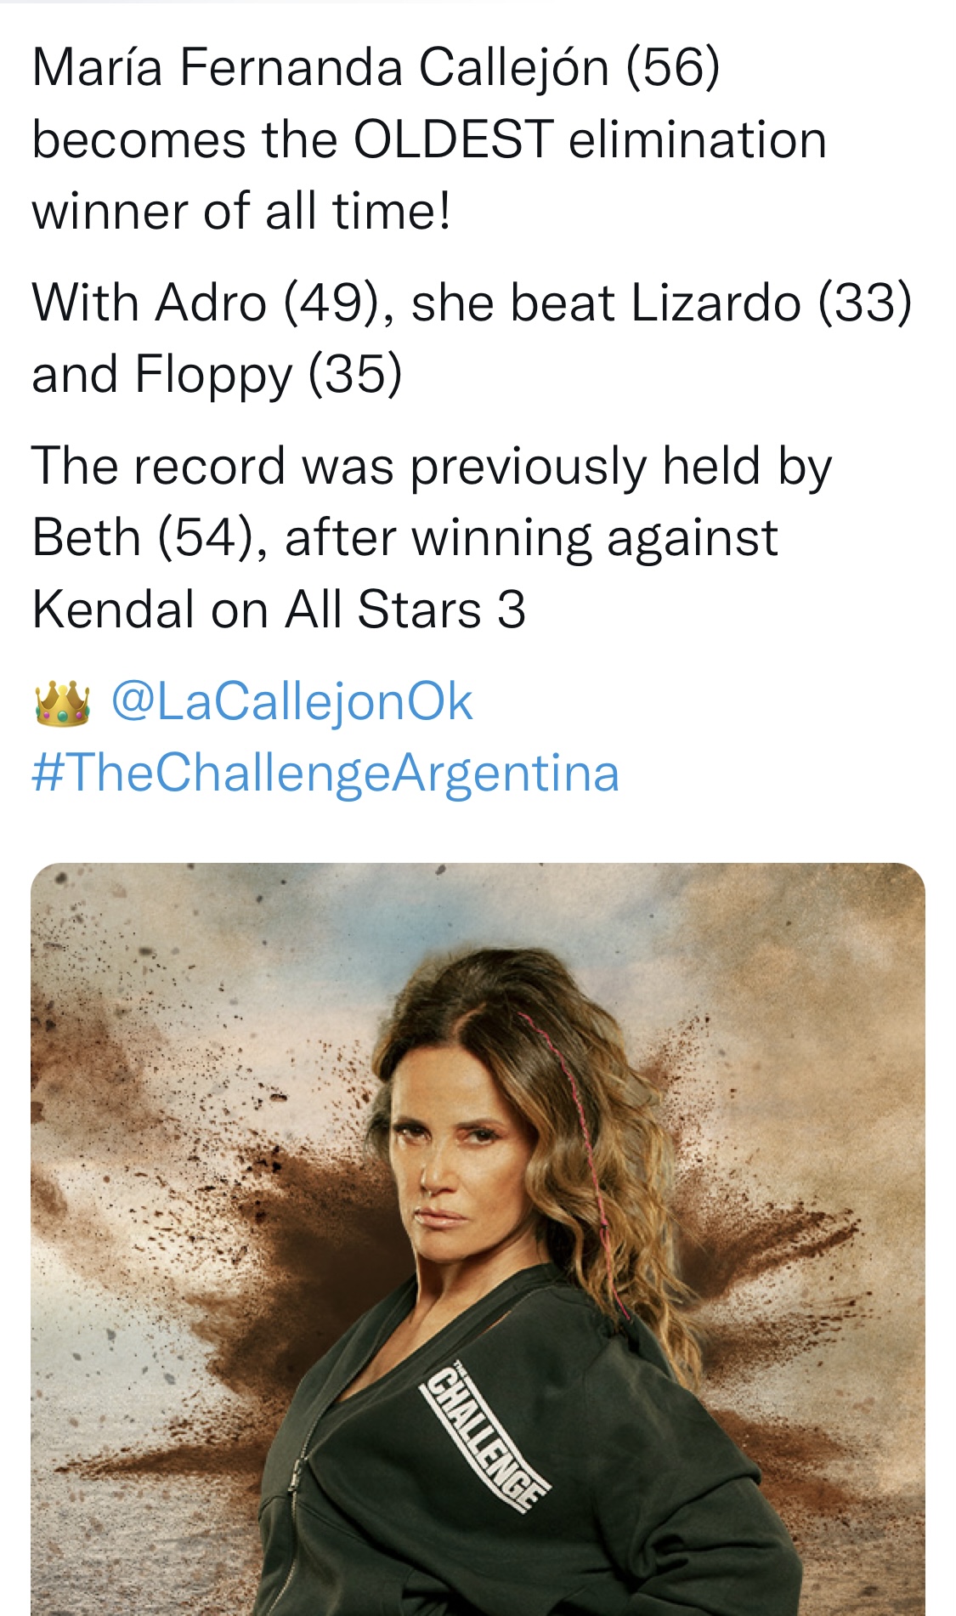Click the paragraph mentioning Adro and Lizardo
The width and height of the screenshot is (956, 1616).
pyautogui.click(x=472, y=338)
